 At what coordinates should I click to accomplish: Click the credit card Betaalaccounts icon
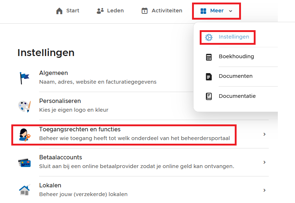coord(24,162)
